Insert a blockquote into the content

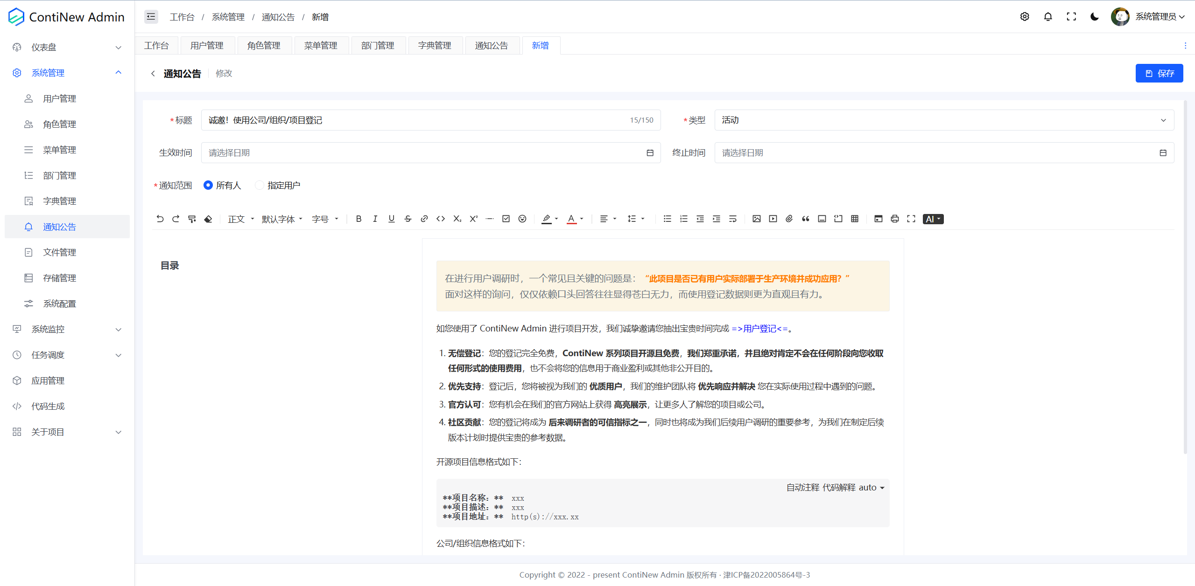806,219
